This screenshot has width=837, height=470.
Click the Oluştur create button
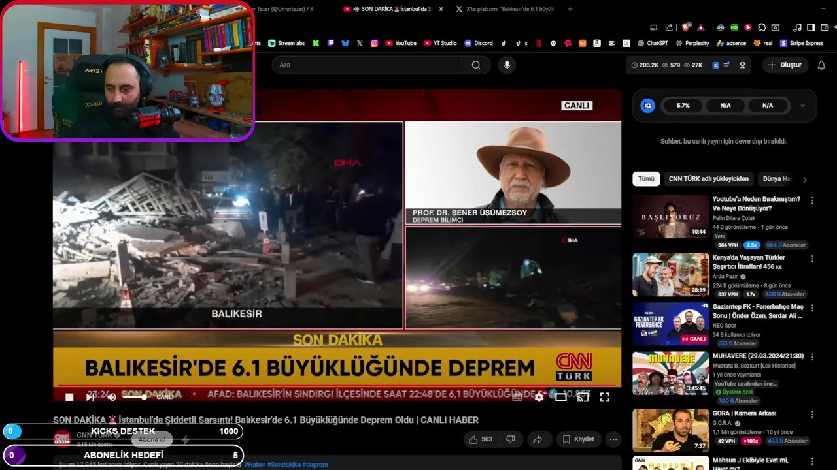[785, 65]
